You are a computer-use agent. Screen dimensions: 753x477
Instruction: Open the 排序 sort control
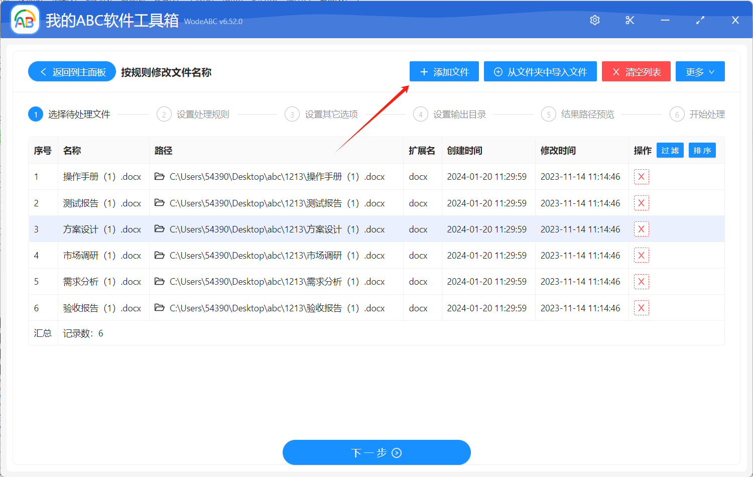click(702, 150)
